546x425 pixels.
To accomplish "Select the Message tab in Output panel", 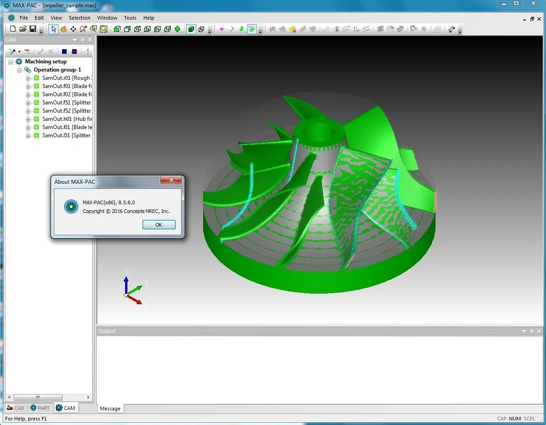I will click(110, 409).
